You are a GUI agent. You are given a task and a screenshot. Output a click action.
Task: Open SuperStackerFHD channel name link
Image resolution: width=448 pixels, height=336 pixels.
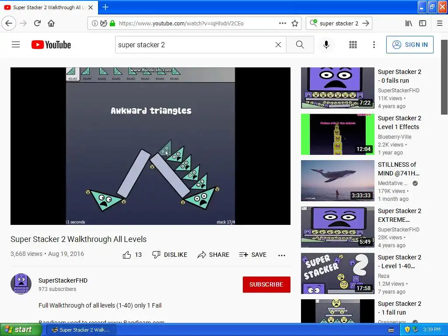(63, 280)
